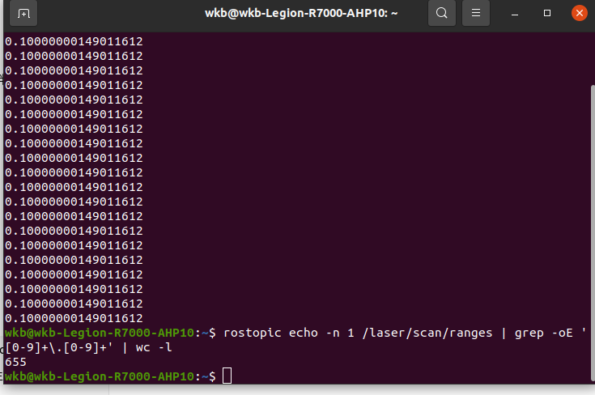Maximize the terminal window
Viewport: 595px width, 395px height.
pos(546,13)
